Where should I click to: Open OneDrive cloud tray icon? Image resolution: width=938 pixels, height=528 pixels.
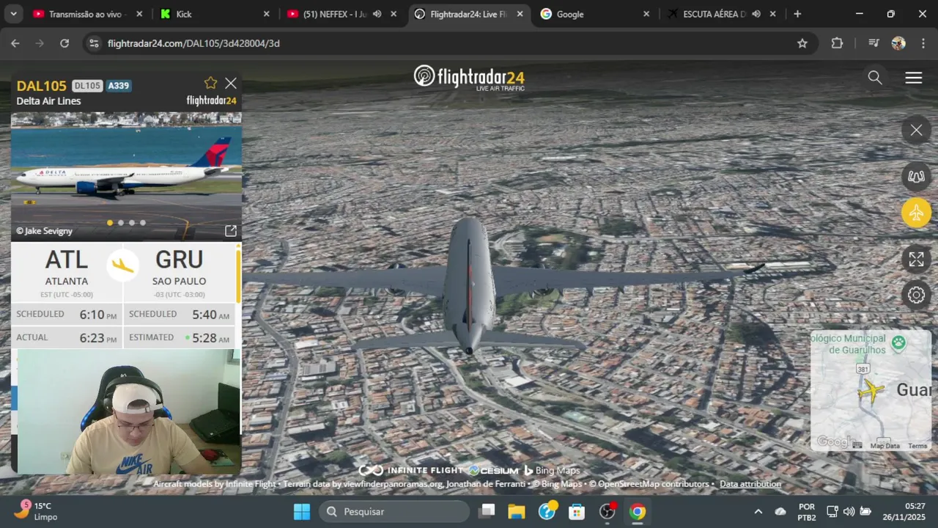(x=780, y=512)
